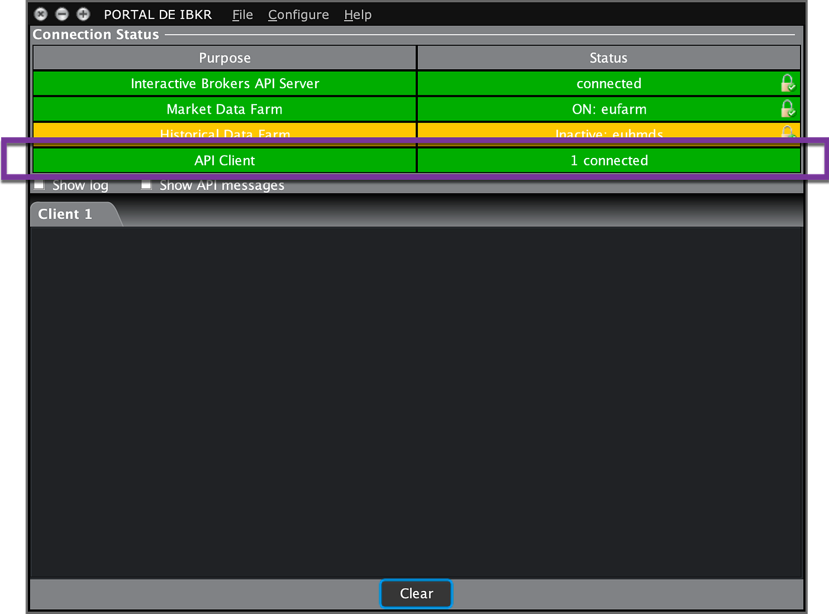The image size is (829, 614).
Task: Click the lock icon in the connected row
Action: [x=788, y=83]
